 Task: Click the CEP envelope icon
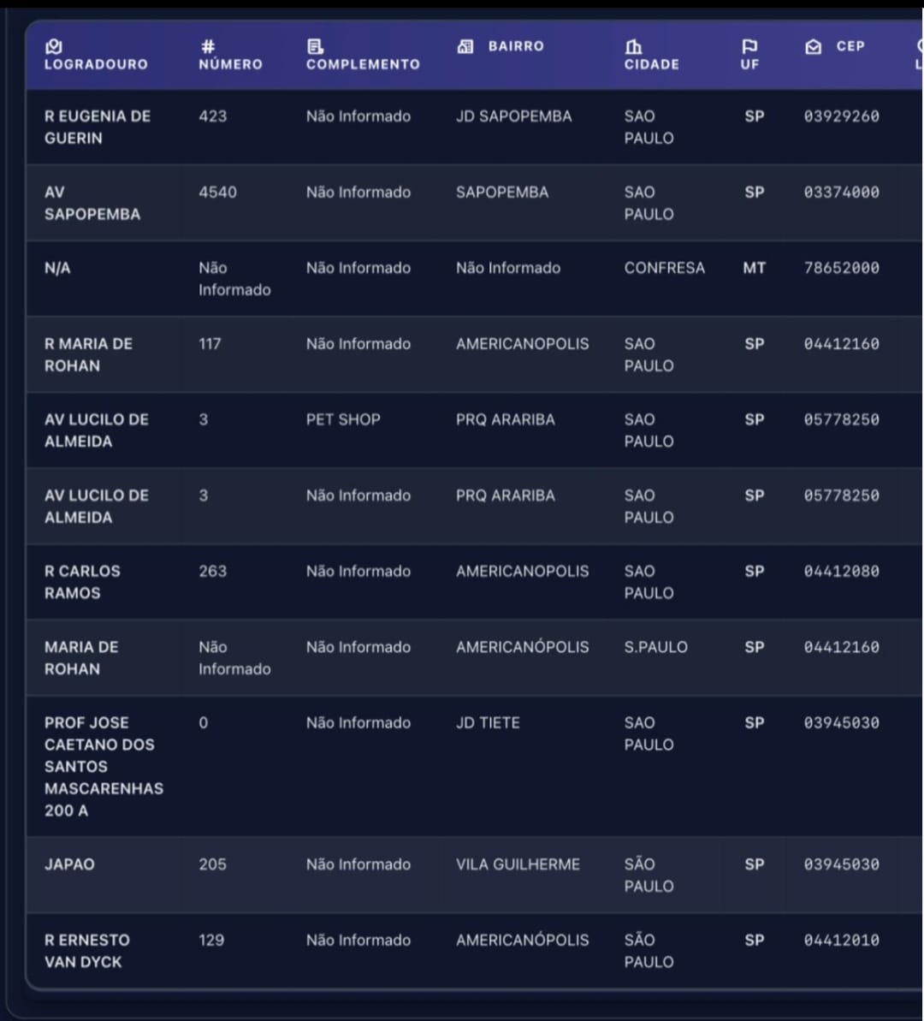(814, 46)
